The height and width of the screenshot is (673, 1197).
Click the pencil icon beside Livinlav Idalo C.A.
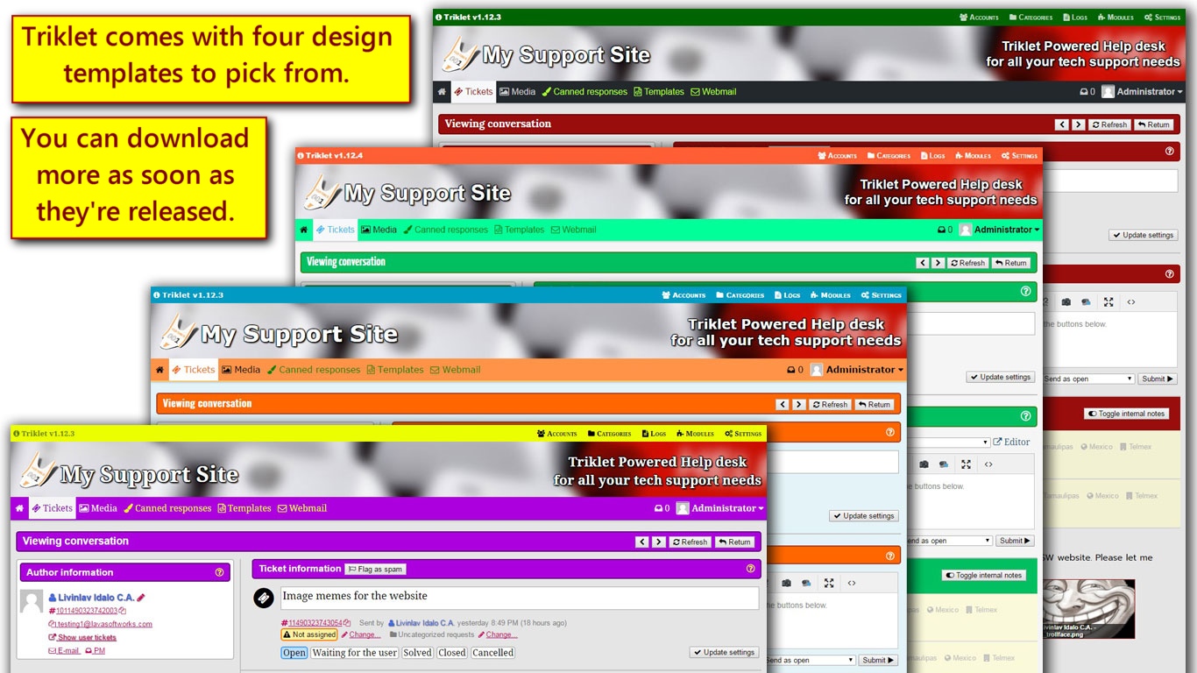click(x=141, y=598)
